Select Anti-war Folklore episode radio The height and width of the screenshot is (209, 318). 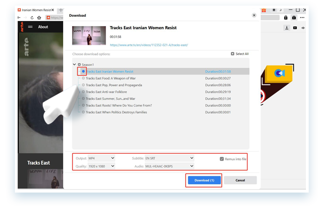[x=83, y=92]
